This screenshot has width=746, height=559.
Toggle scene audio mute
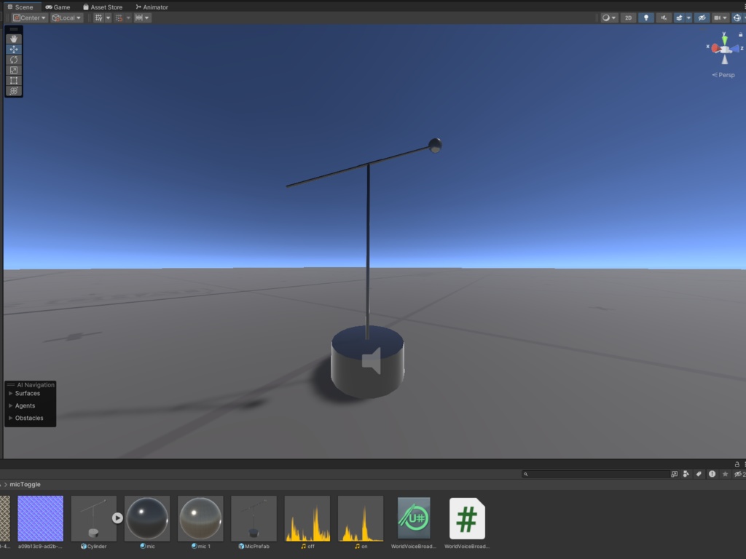pos(664,17)
